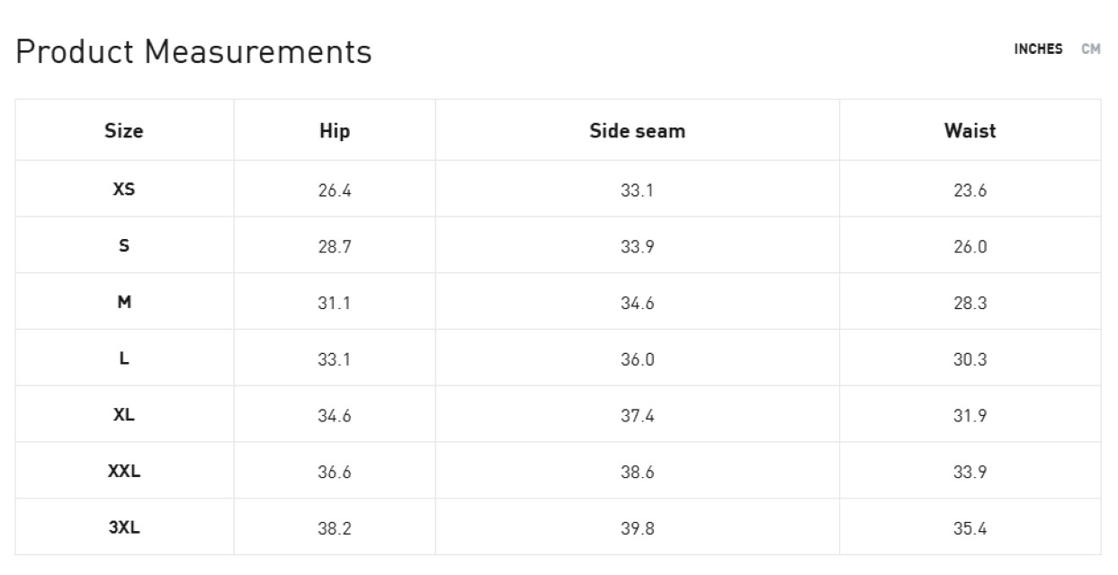Click the XXL hip value 36.6

pos(335,472)
